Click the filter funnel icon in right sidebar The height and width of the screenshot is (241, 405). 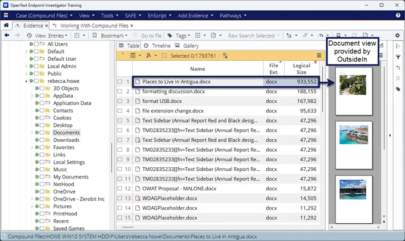click(398, 57)
